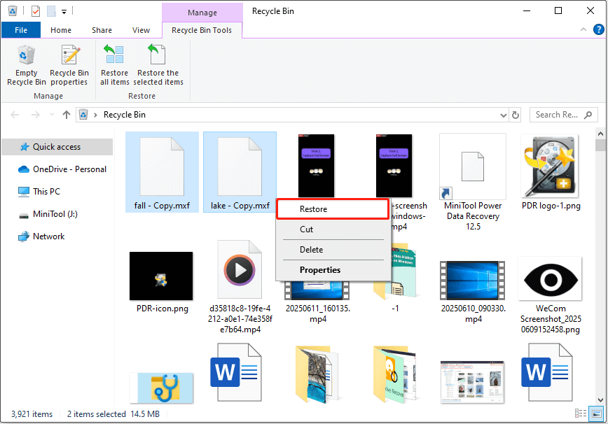Refresh the Recycle Bin view

[516, 115]
